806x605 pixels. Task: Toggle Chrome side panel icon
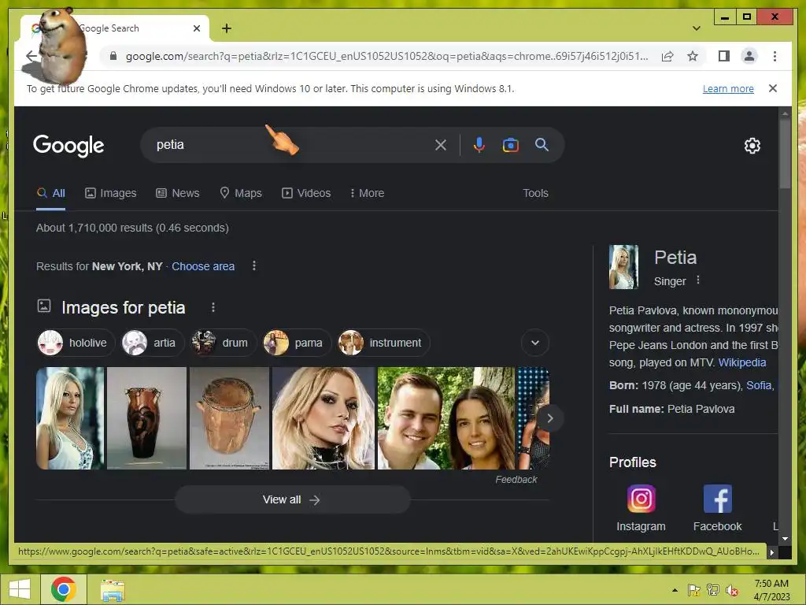click(x=724, y=56)
